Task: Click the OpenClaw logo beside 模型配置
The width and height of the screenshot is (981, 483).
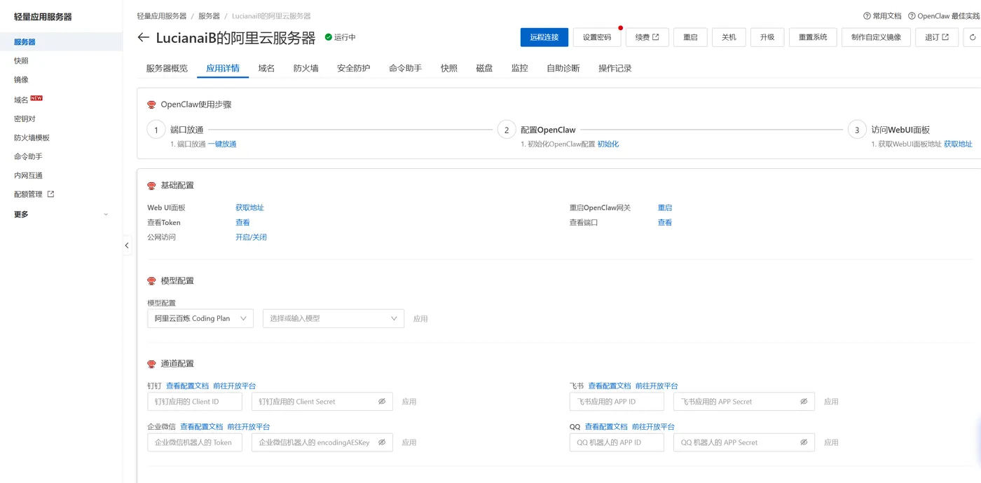Action: click(x=151, y=281)
